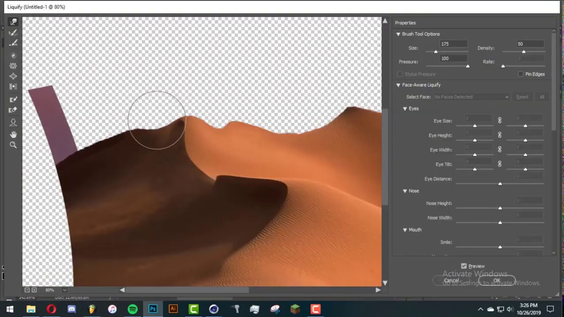
Task: Click the OK button
Action: coord(497,280)
